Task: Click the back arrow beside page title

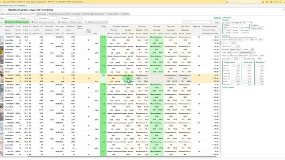Action: [1, 10]
